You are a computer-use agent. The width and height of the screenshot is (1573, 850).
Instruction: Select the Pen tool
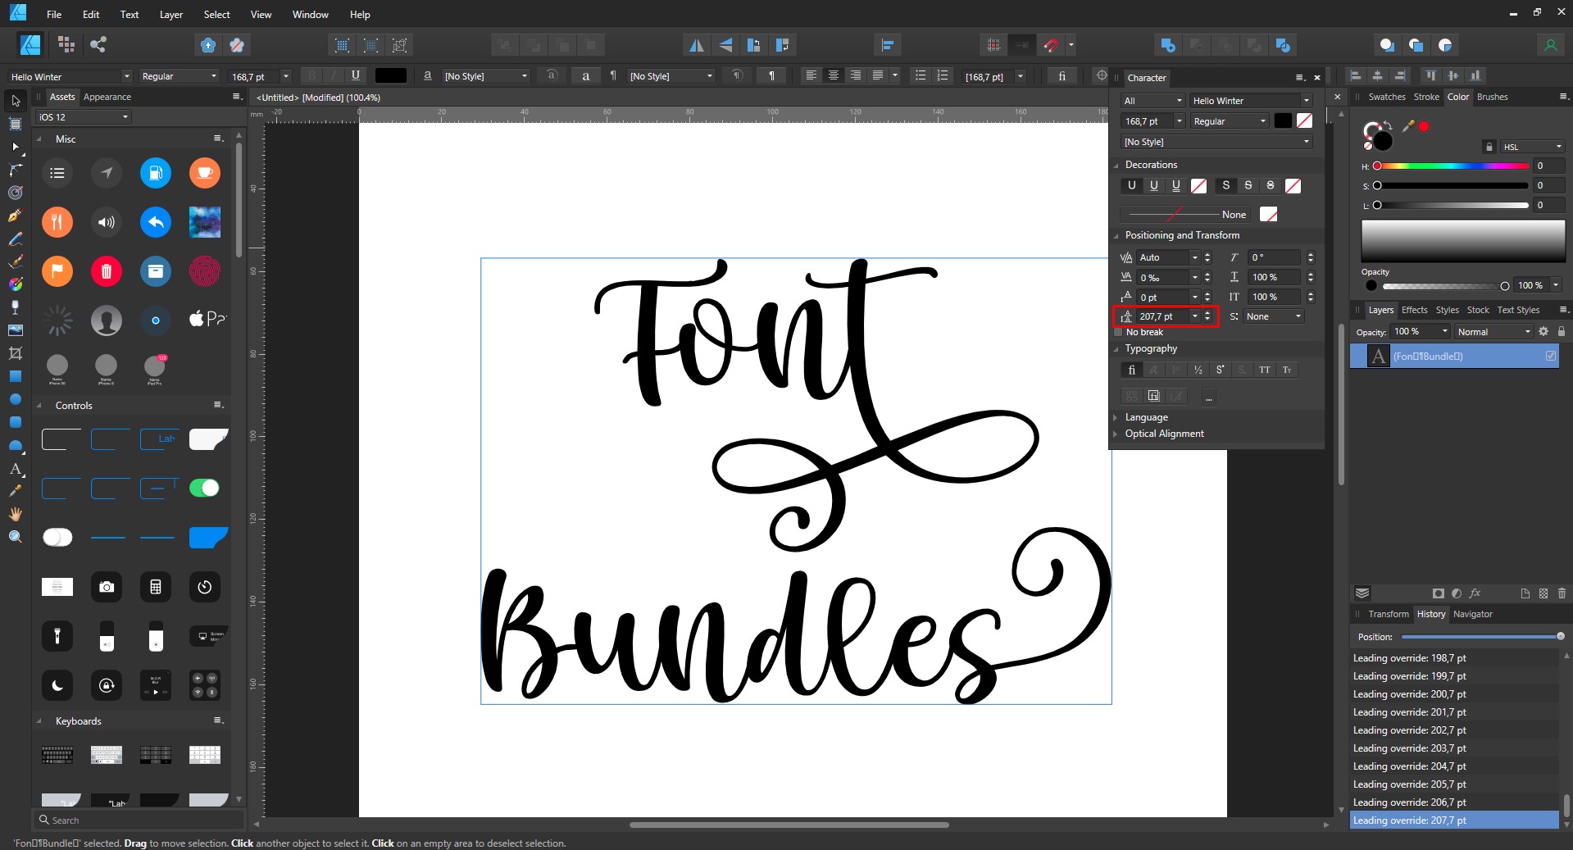click(x=16, y=216)
